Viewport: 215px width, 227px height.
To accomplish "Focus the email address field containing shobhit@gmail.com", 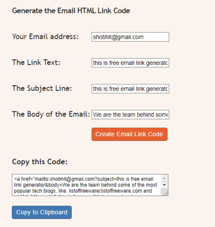I will click(x=130, y=37).
